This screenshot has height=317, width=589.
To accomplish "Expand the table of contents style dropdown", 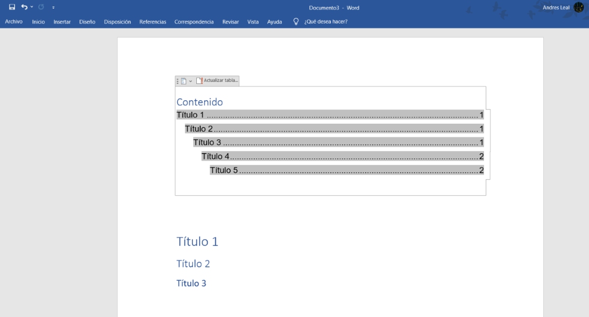I will [190, 81].
